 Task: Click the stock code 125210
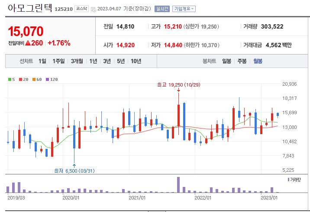[x=64, y=9]
